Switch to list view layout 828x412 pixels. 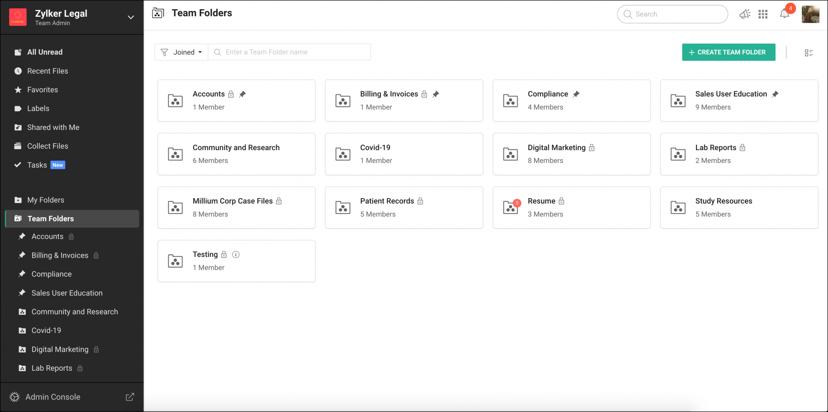809,52
